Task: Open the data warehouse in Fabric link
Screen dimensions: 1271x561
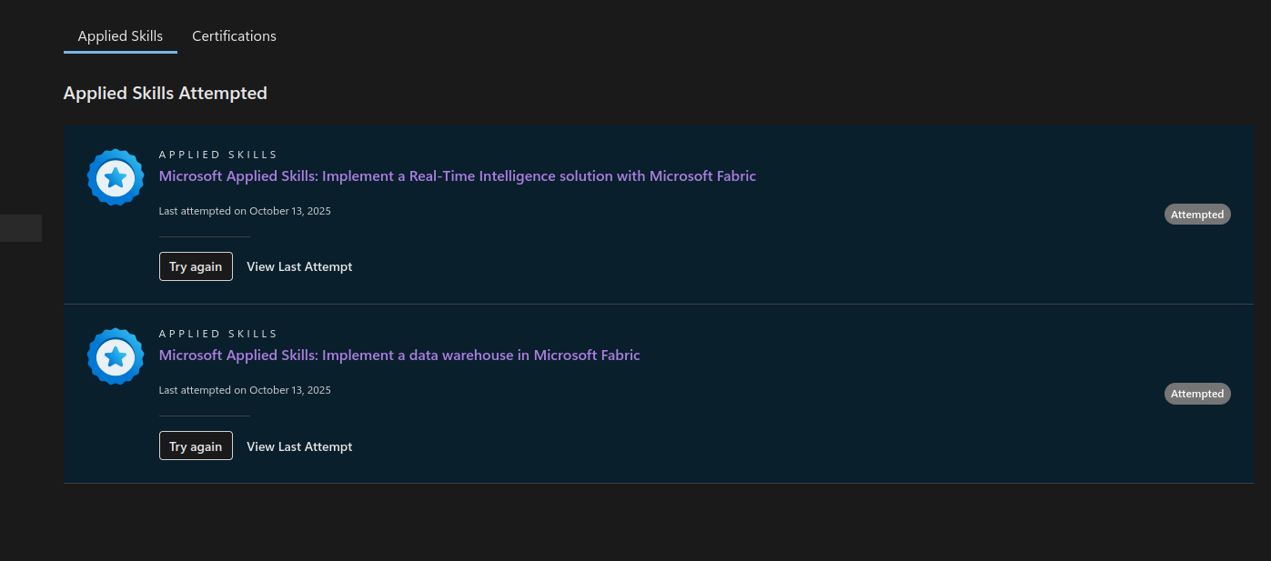Action: click(399, 356)
